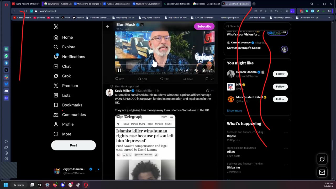Reply to the video post
This screenshot has width=336, height=189.
(119, 79)
